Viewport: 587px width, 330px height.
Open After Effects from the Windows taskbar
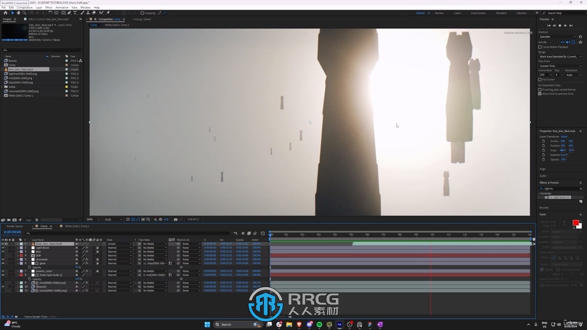[x=339, y=324]
